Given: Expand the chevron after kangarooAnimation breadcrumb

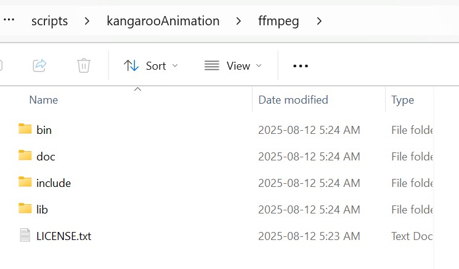Looking at the screenshot, I should point(238,21).
